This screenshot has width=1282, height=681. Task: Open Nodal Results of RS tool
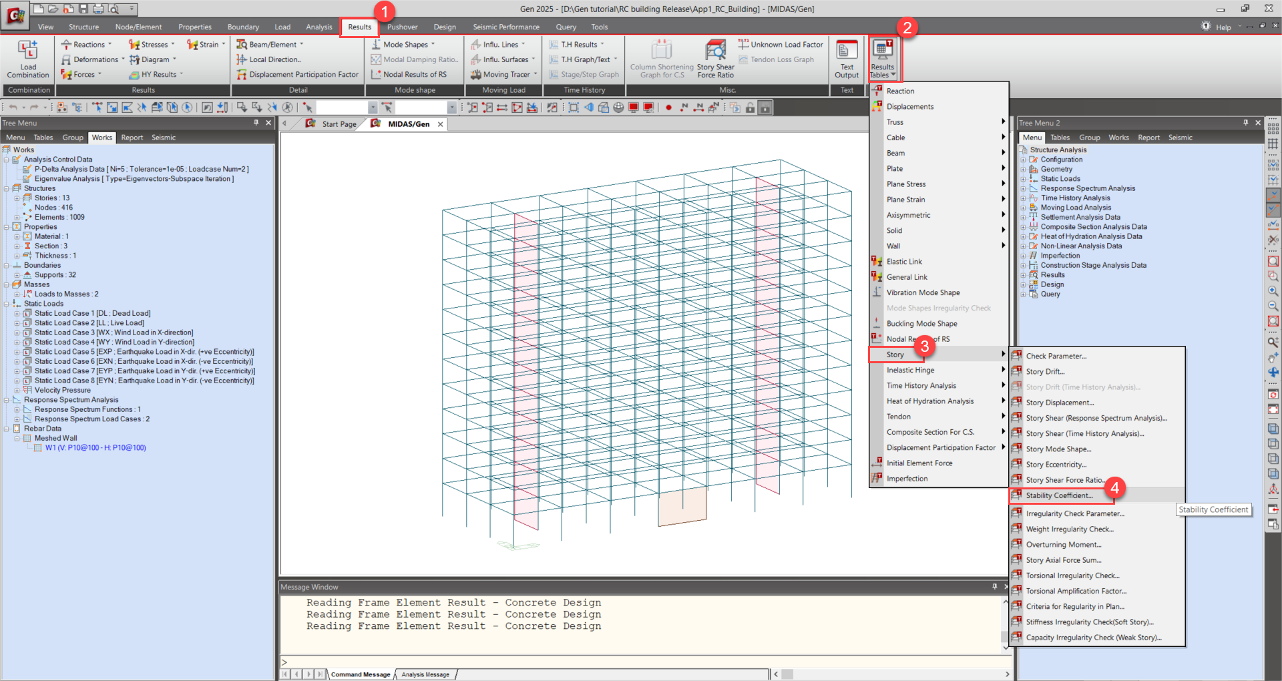pyautogui.click(x=409, y=75)
